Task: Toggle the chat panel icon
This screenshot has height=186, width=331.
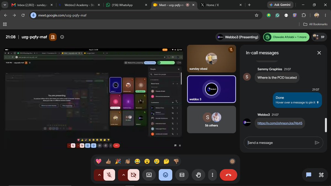Action: pyautogui.click(x=309, y=175)
